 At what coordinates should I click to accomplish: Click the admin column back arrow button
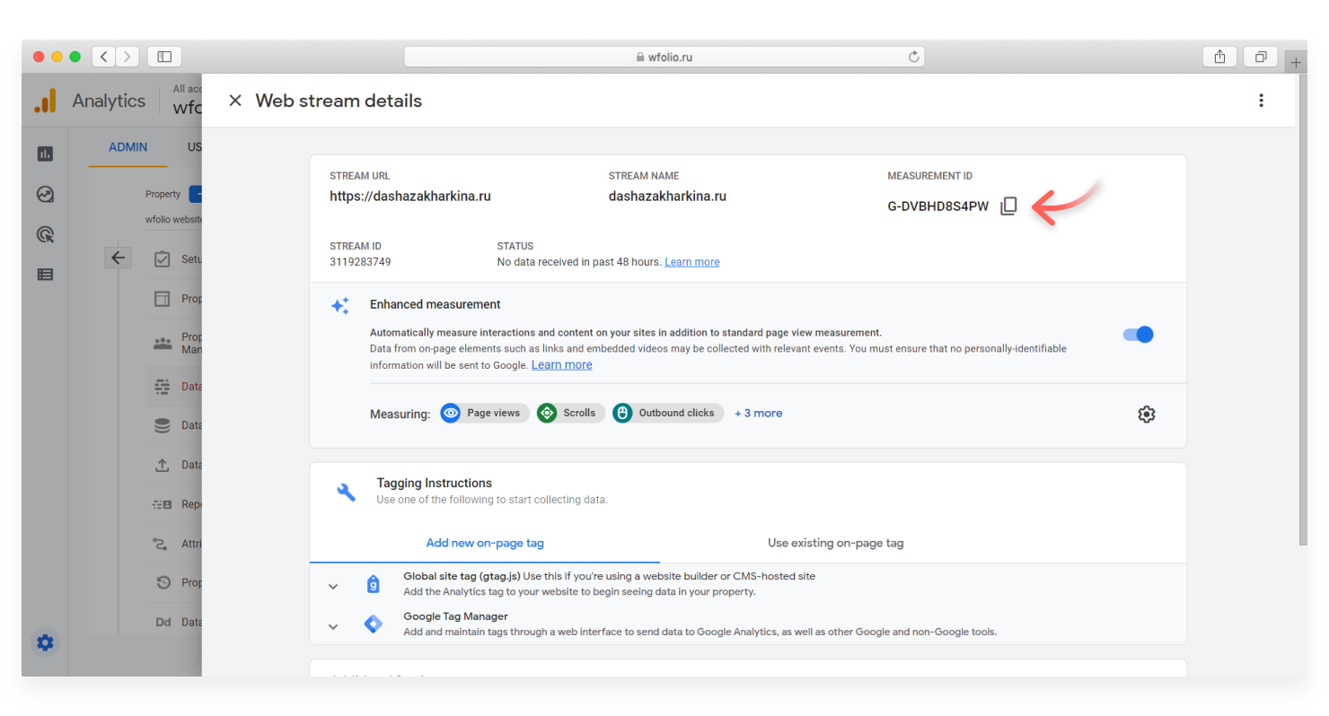click(119, 258)
